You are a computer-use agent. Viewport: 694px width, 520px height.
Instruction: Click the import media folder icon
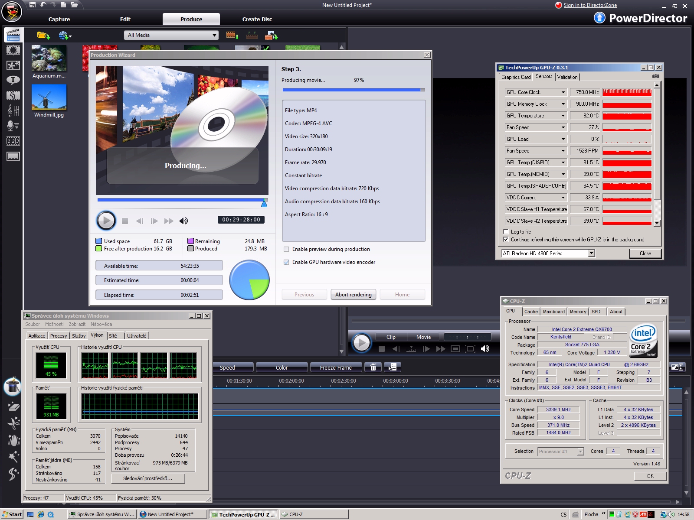pyautogui.click(x=43, y=36)
